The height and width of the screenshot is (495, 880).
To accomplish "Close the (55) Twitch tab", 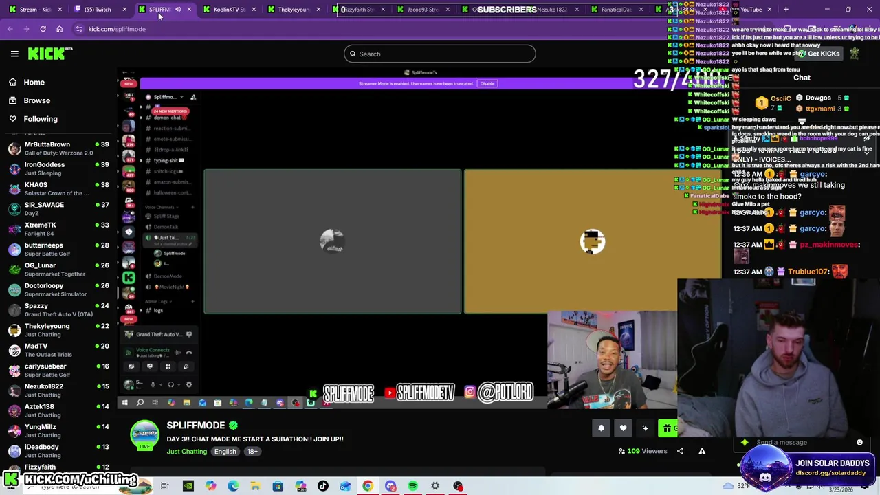I will (x=124, y=10).
